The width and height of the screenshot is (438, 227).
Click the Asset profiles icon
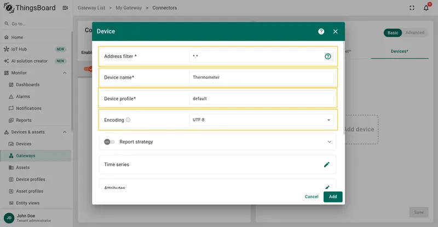pyautogui.click(x=11, y=191)
